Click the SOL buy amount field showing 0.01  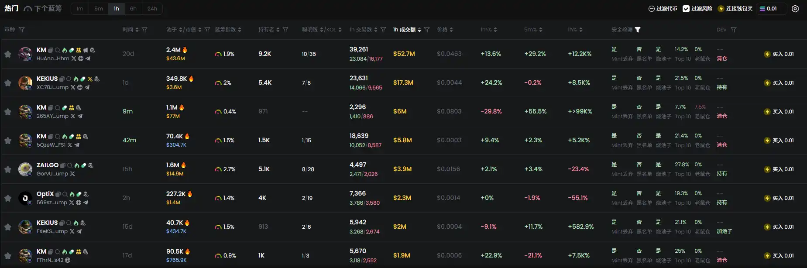click(x=772, y=9)
